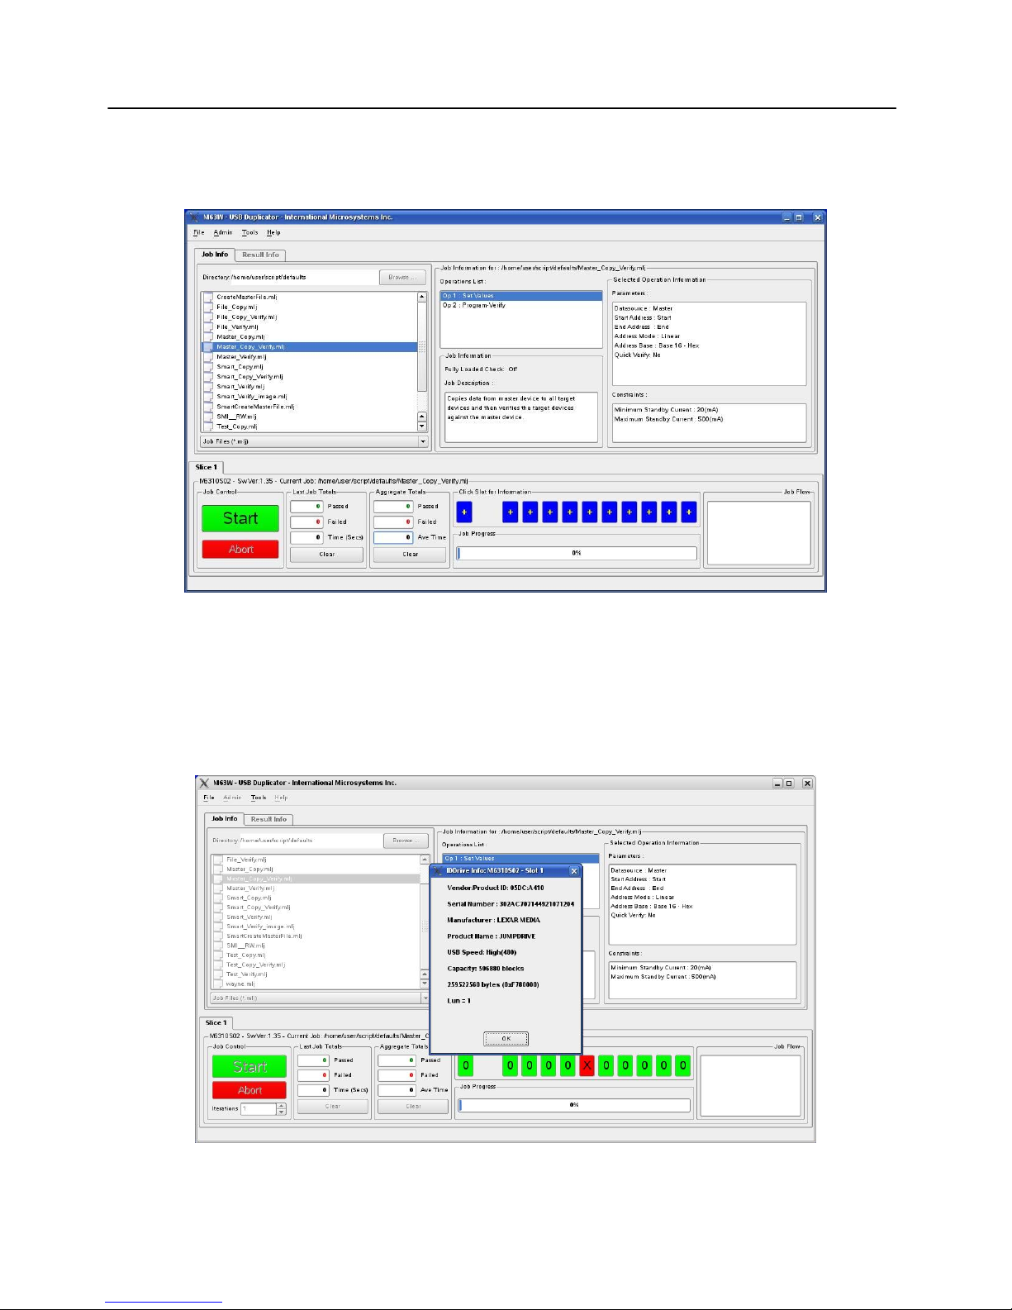The height and width of the screenshot is (1310, 1012).
Task: Open File menu in lower screenshot window
Action: point(209,798)
